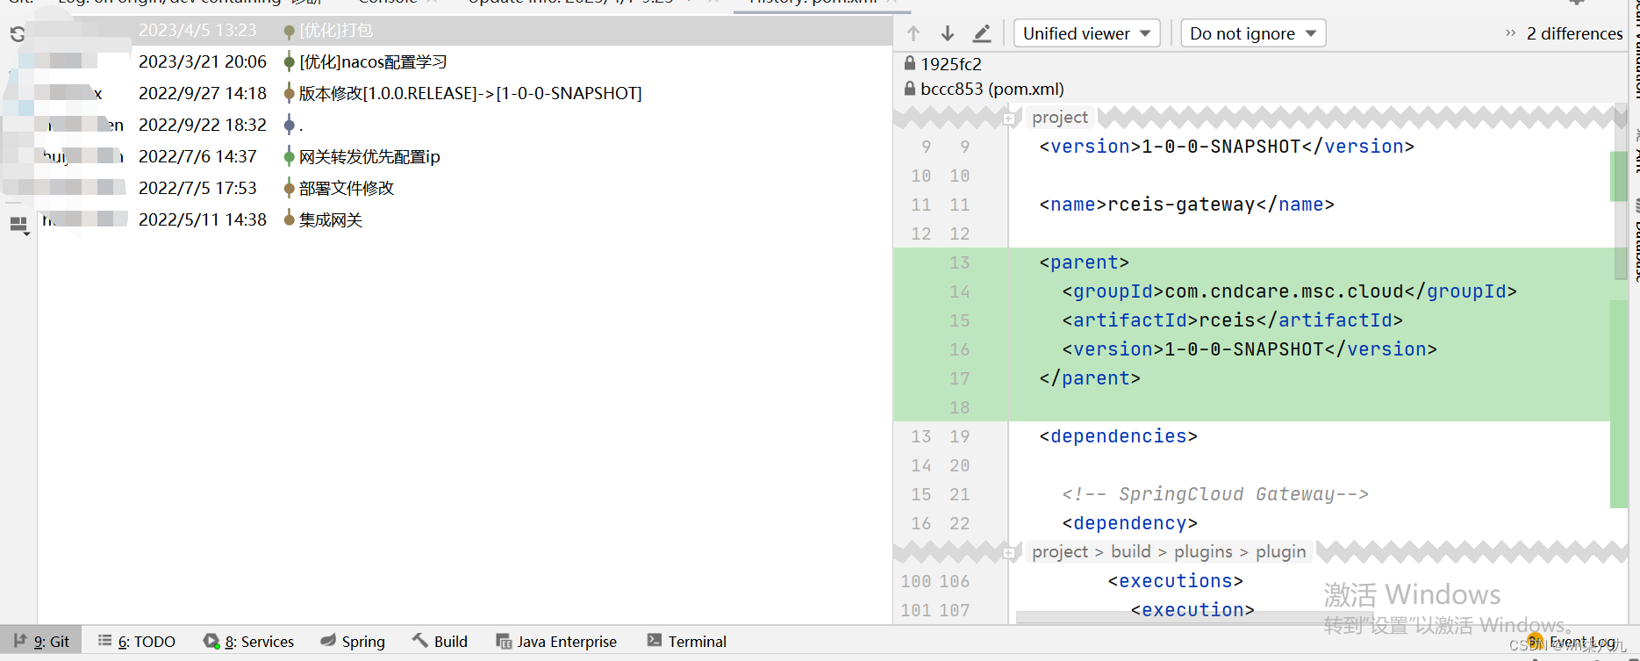Open the Event Log
Image resolution: width=1640 pixels, height=661 pixels.
click(x=1572, y=642)
